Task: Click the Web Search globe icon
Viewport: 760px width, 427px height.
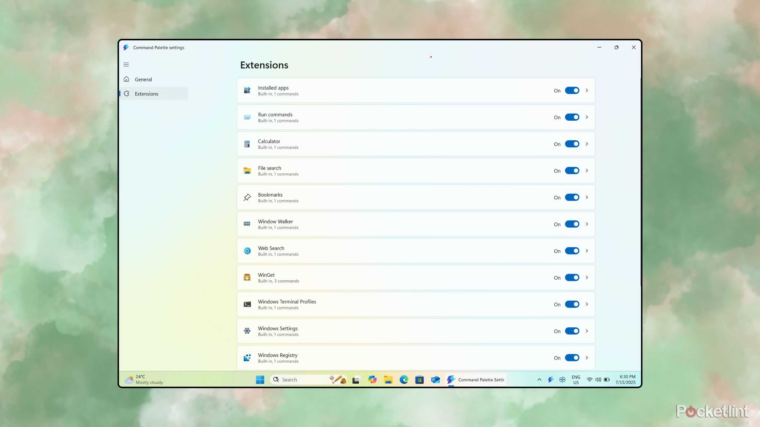Action: pos(247,251)
